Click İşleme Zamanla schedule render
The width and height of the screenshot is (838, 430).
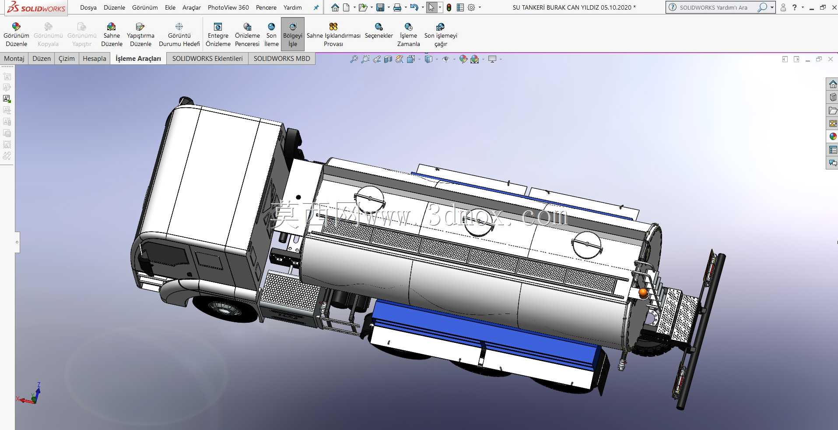pos(408,35)
